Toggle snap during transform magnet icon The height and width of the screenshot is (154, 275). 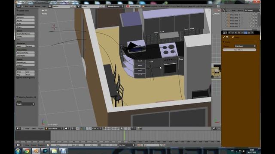[x=129, y=128]
